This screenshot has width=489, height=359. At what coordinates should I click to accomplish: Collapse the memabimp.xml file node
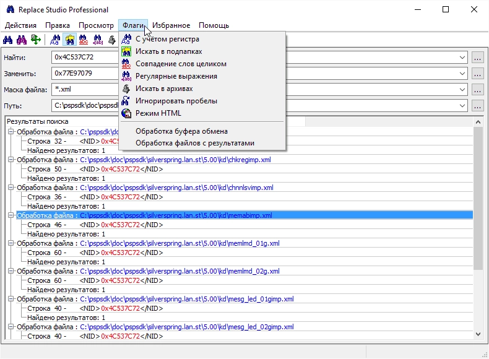pyautogui.click(x=11, y=215)
